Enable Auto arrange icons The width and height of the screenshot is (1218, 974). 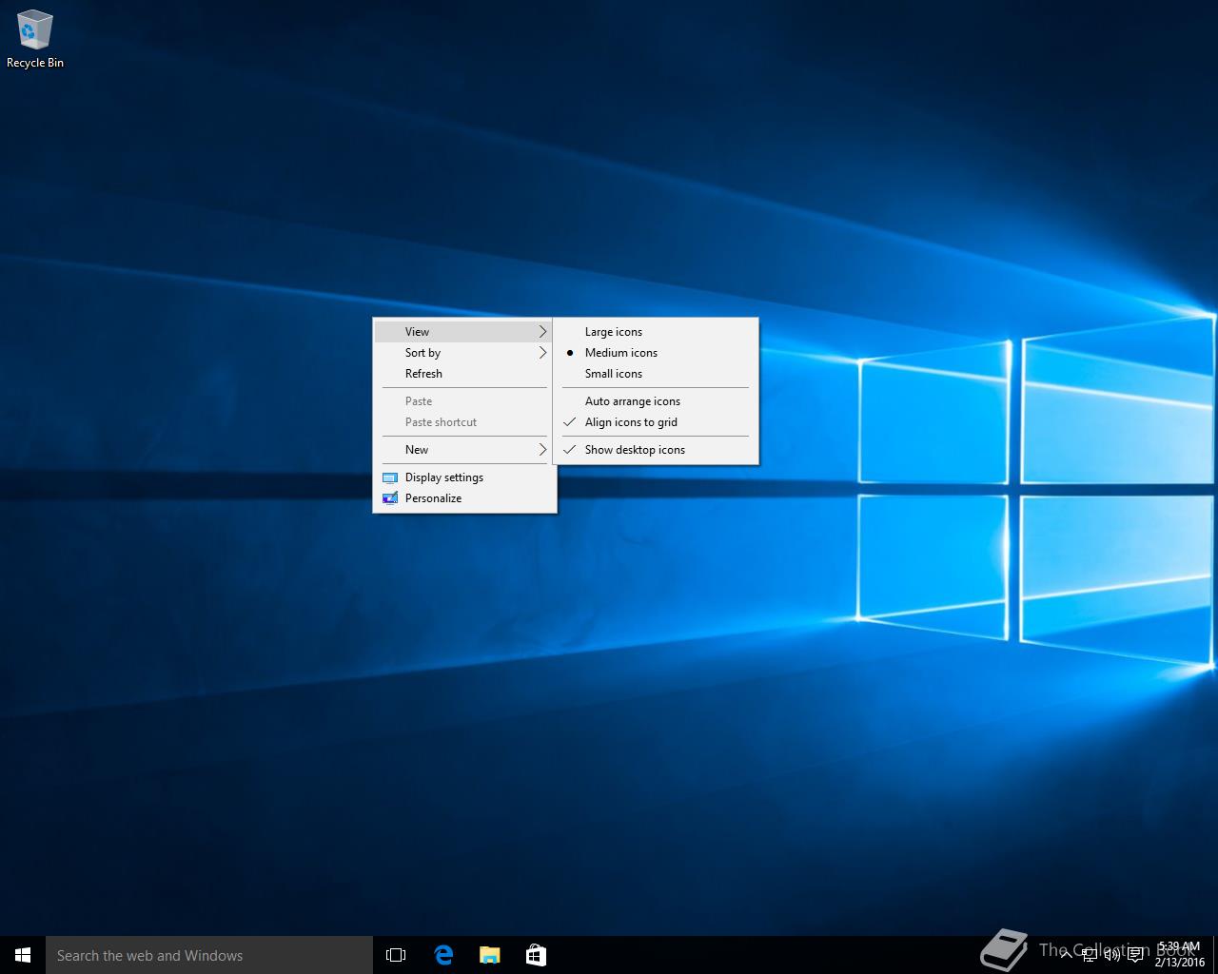(656, 401)
